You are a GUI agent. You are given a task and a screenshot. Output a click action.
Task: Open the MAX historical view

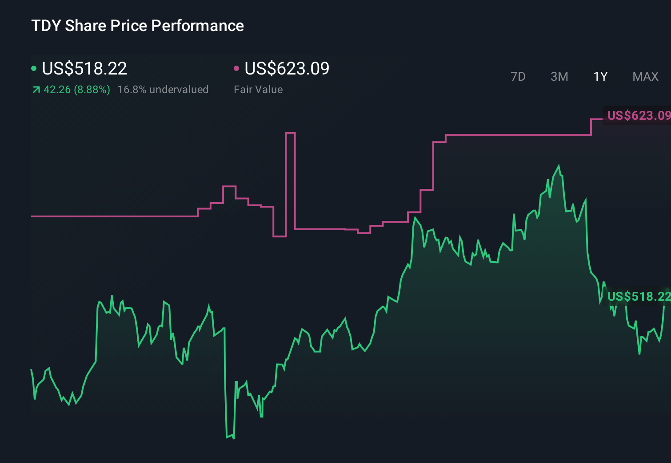click(x=645, y=76)
